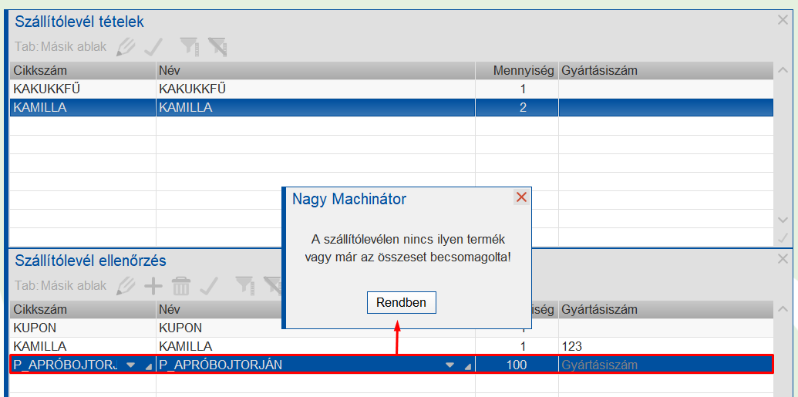Click the Név column header in Szállítólevél tételek
Screen dimensions: 798x397
pyautogui.click(x=315, y=70)
